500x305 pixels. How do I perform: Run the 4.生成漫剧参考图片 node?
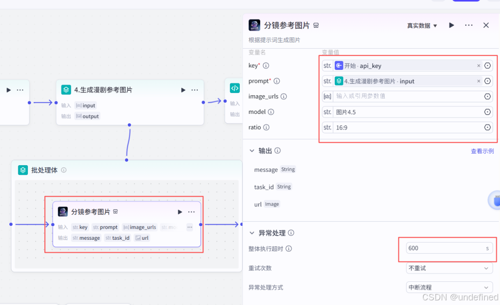click(183, 90)
